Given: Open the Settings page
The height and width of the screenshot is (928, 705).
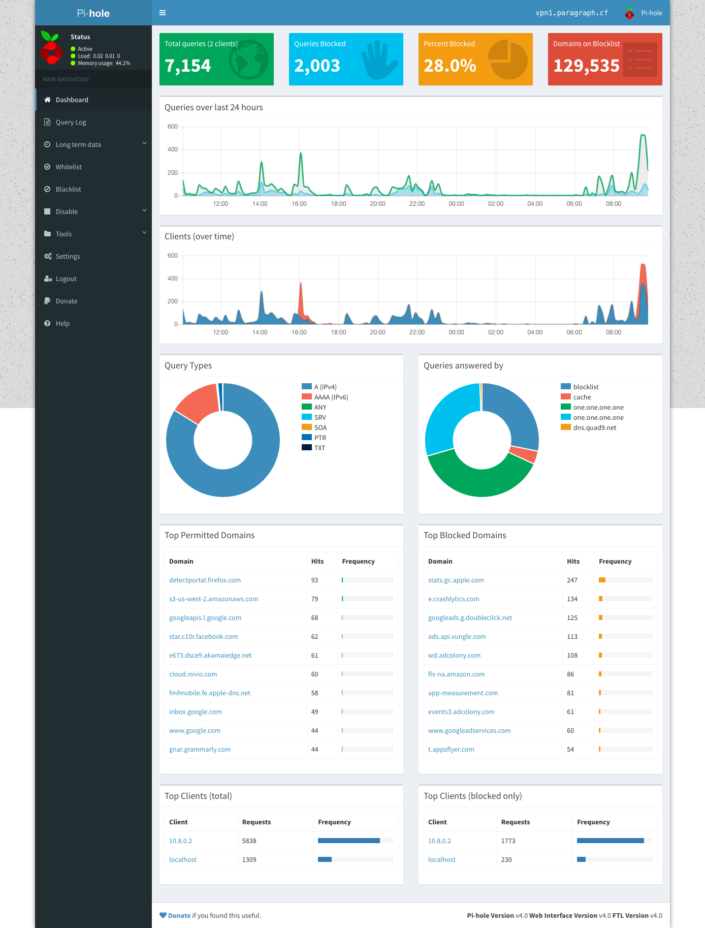Looking at the screenshot, I should (93, 256).
